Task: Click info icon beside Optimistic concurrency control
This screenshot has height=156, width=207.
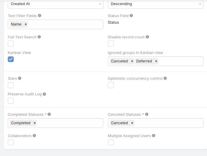Action: click(165, 78)
